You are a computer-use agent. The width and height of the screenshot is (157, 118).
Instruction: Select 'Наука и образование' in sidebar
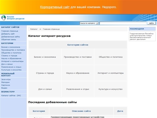(x=11, y=59)
